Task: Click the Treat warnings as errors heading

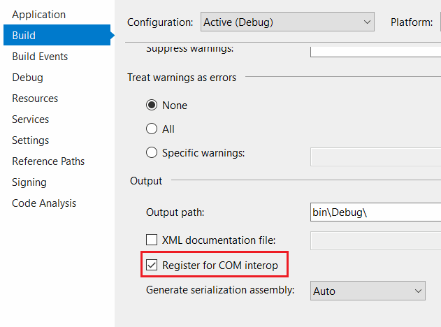Action: pyautogui.click(x=182, y=78)
